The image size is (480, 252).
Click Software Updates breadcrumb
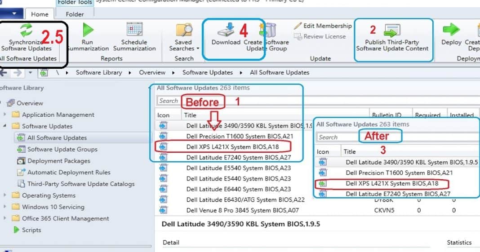[208, 72]
